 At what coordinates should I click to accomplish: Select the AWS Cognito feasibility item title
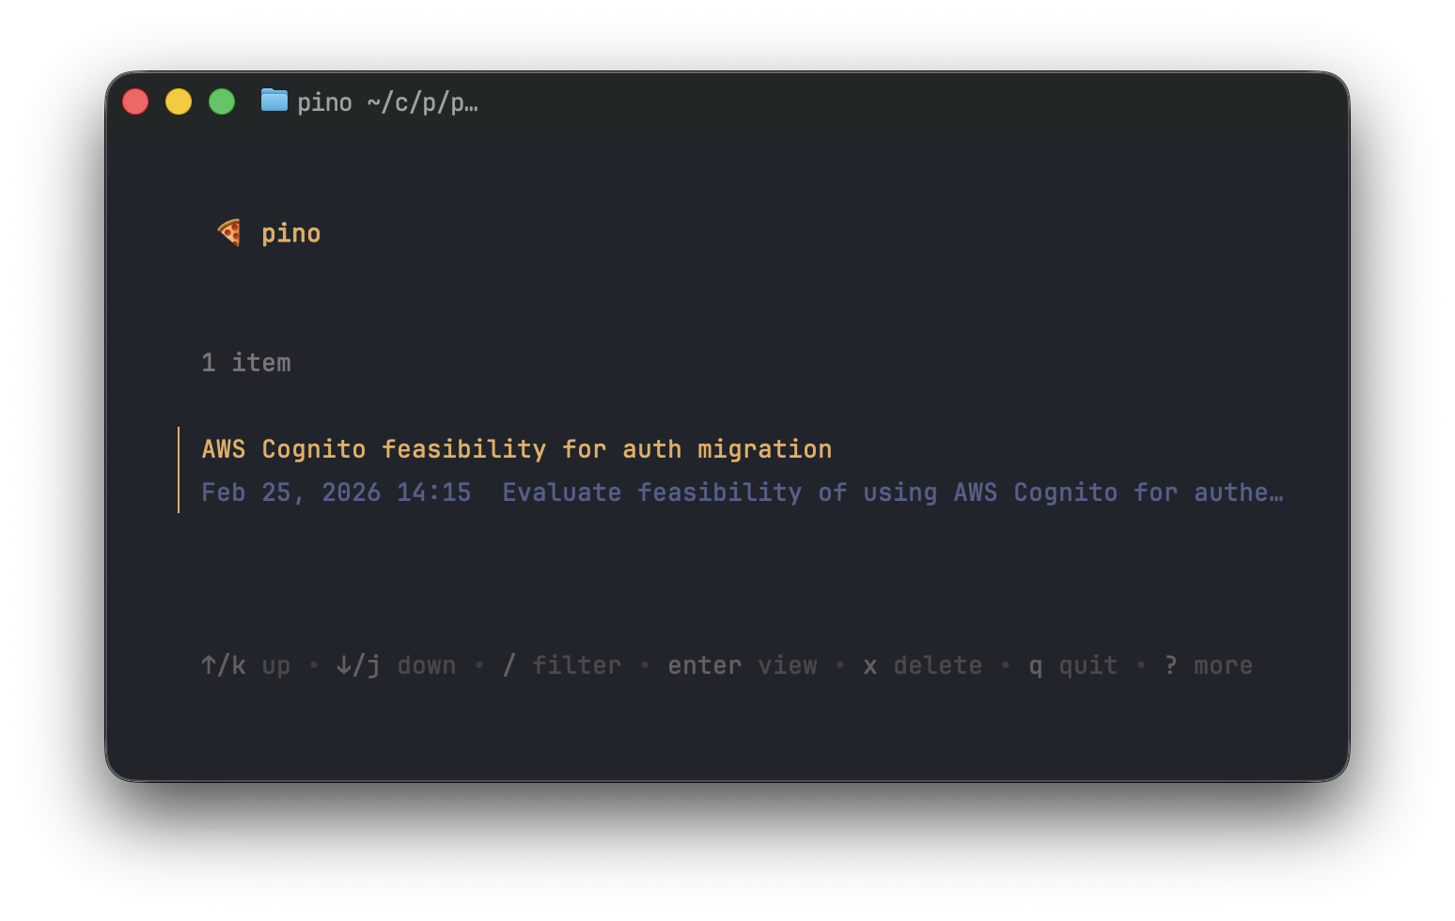click(x=517, y=449)
